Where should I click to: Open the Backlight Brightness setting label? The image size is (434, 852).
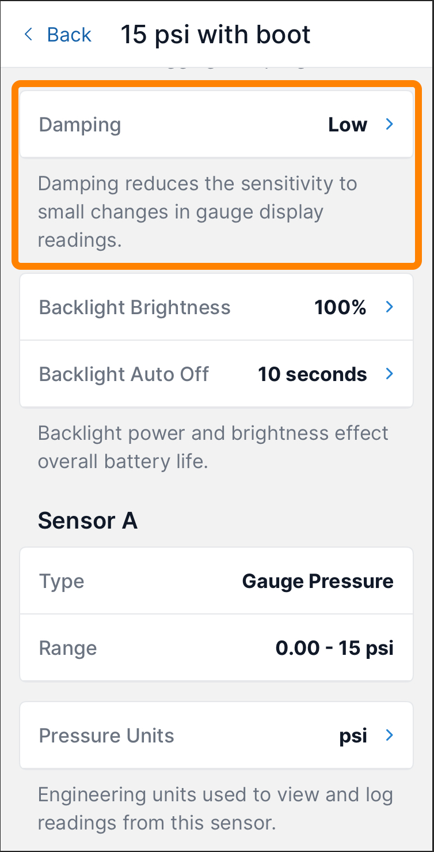click(135, 307)
